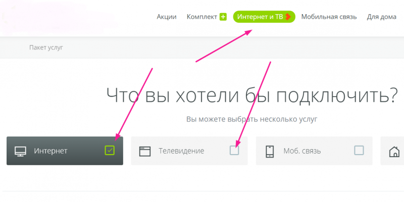This screenshot has height=202, width=404.
Task: Click the orange arrow icon in Интернет и ТВ
Action: pos(288,17)
